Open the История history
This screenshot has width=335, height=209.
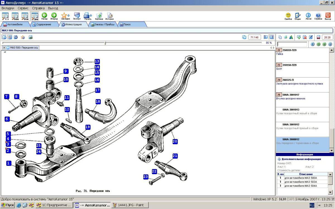coord(109,16)
